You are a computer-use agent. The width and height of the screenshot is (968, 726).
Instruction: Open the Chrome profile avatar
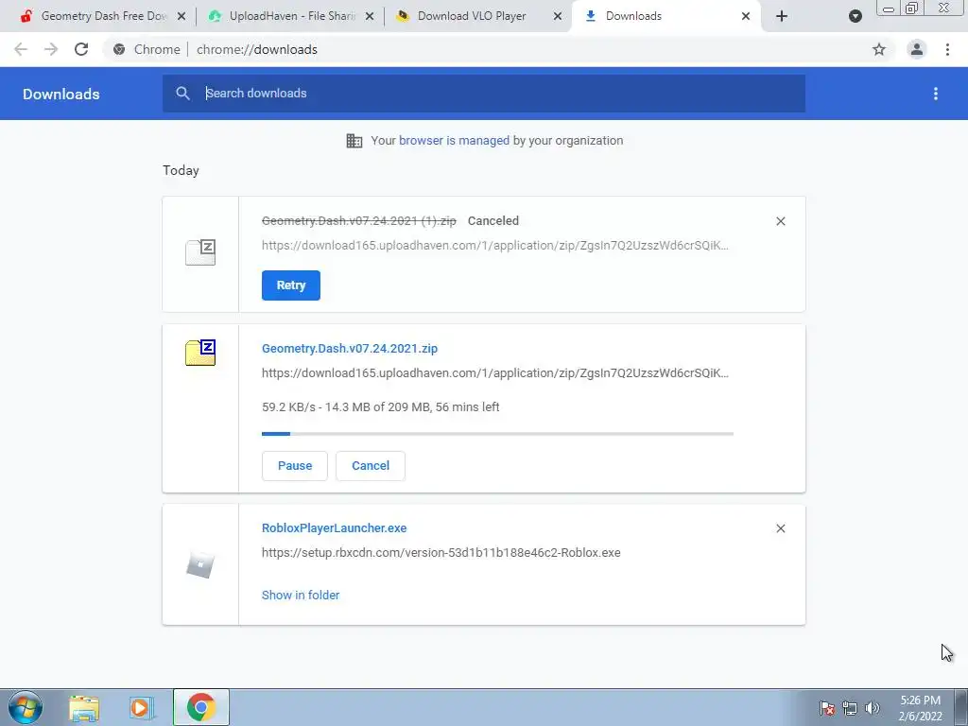pyautogui.click(x=917, y=49)
